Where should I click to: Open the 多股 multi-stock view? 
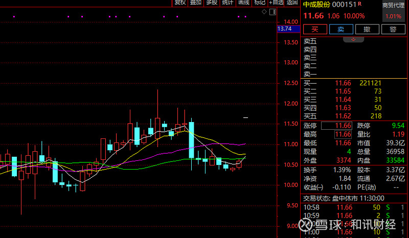(212, 3)
